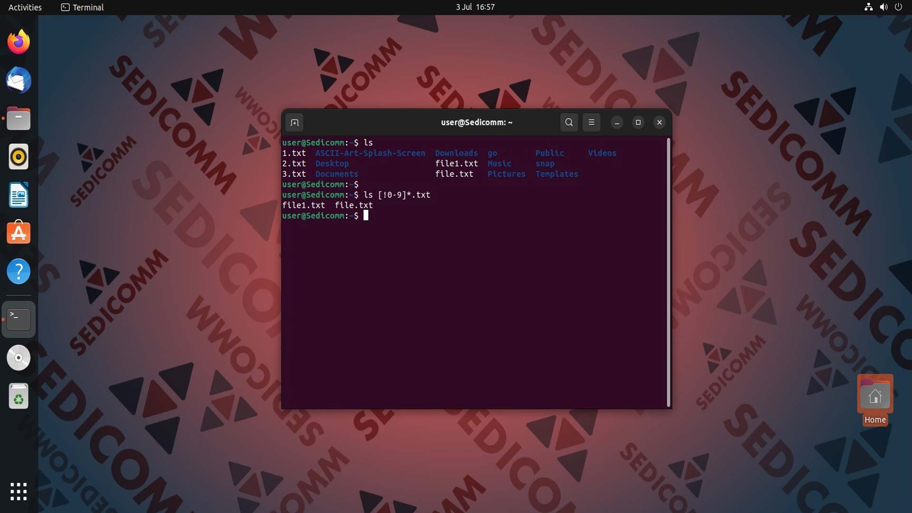
Task: Click the Downloads directory name
Action: click(x=456, y=153)
